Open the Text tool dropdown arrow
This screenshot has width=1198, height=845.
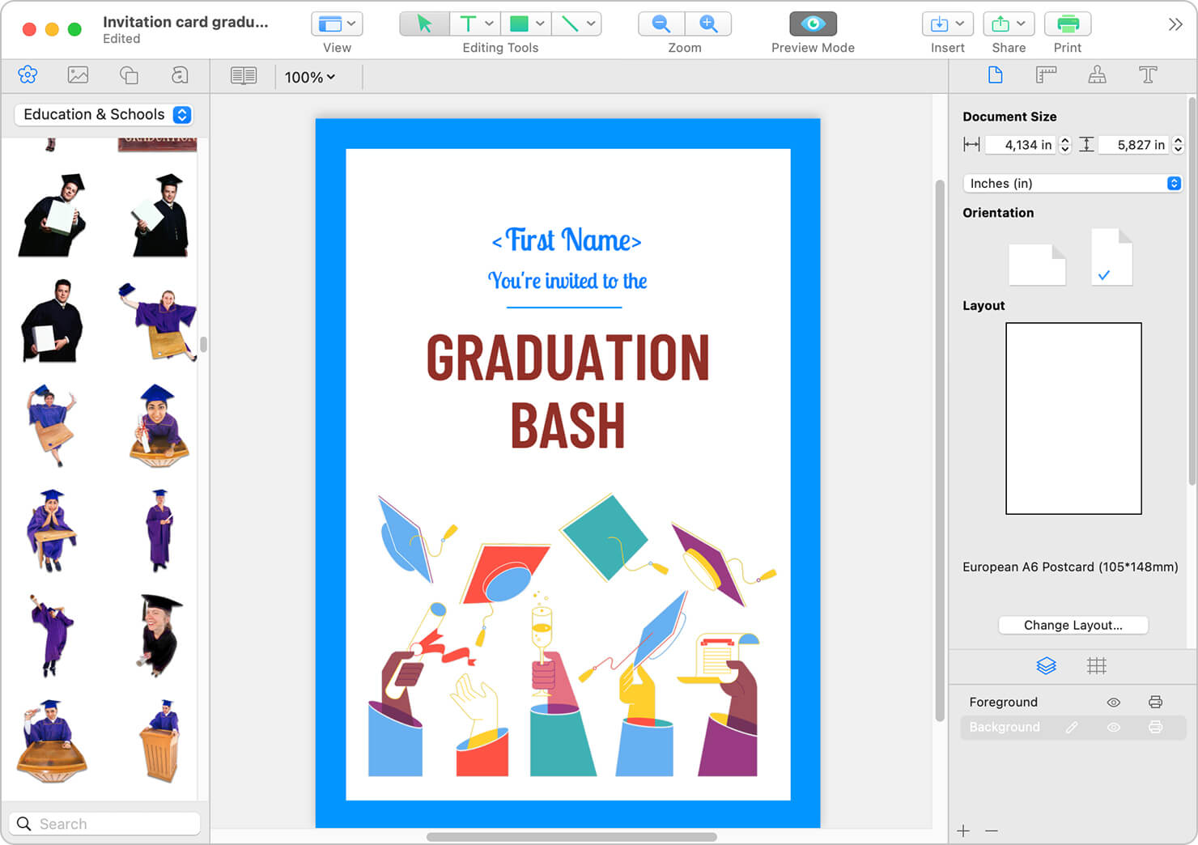(489, 23)
